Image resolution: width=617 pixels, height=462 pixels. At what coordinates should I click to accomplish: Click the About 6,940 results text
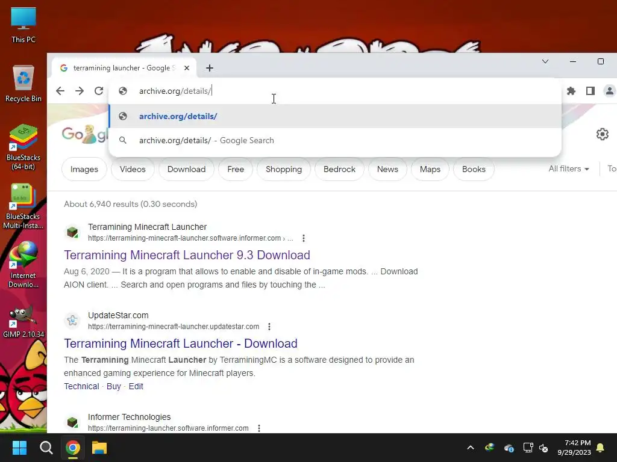[x=131, y=205]
